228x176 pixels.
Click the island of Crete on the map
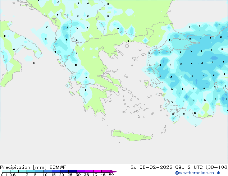click(x=132, y=136)
